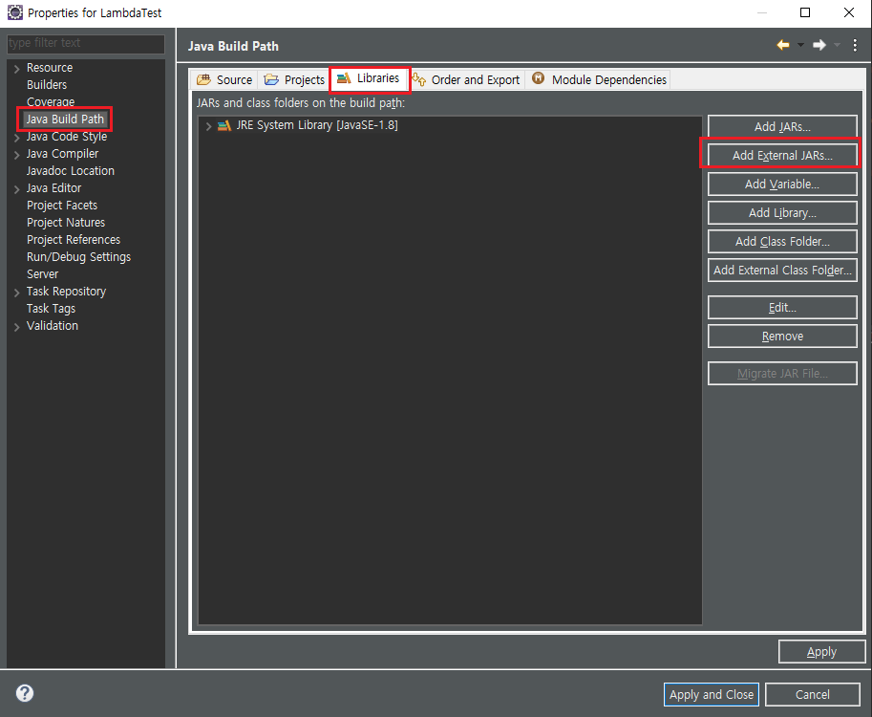The image size is (872, 717).
Task: Click the Cancel button
Action: (813, 694)
